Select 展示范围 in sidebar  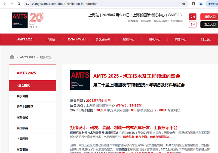[x=33, y=96]
